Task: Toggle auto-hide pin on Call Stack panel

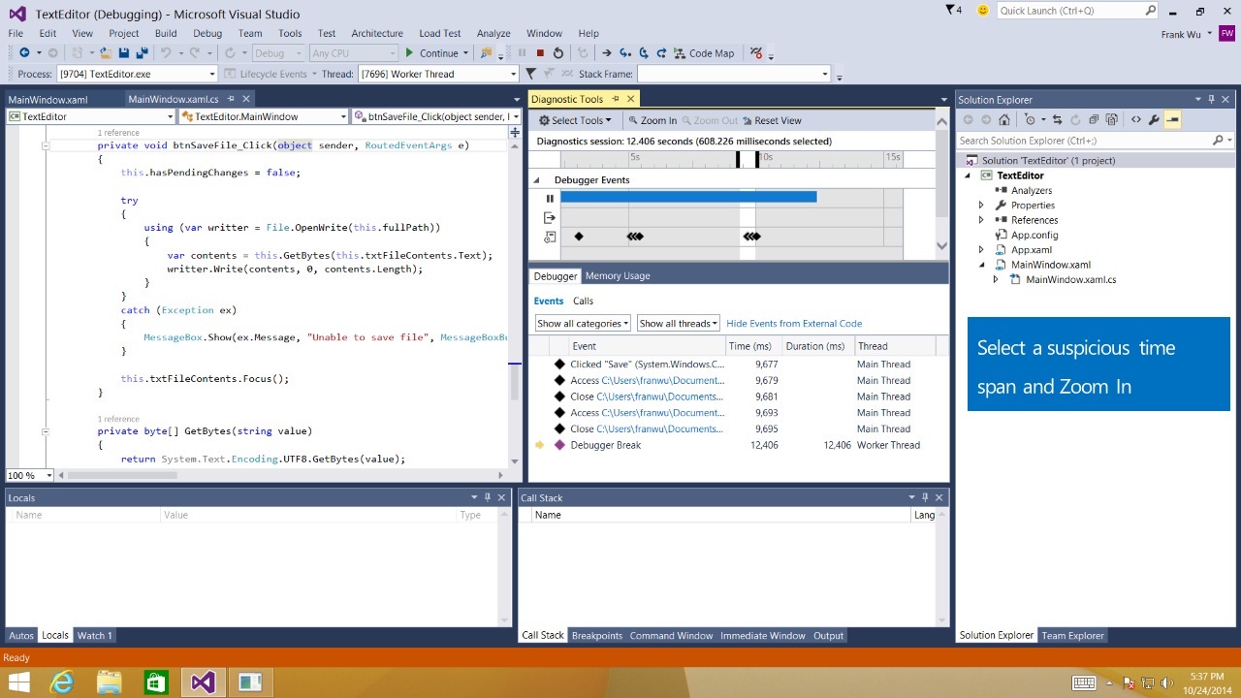Action: tap(926, 497)
